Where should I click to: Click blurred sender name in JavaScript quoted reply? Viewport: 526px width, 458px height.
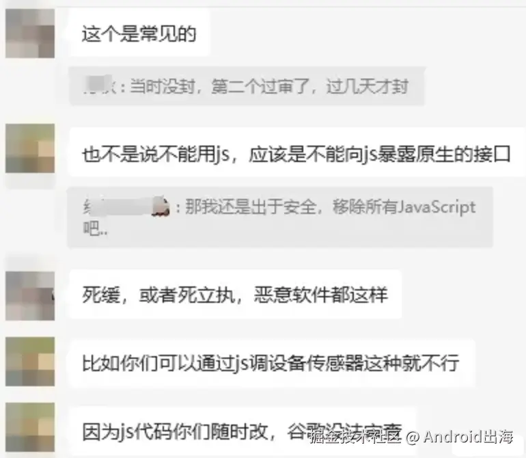point(117,206)
